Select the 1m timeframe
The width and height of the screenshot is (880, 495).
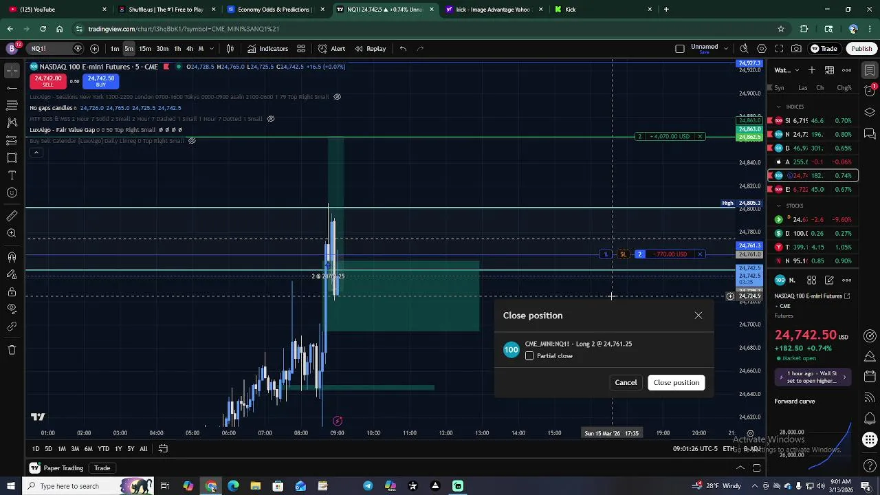[x=115, y=49]
